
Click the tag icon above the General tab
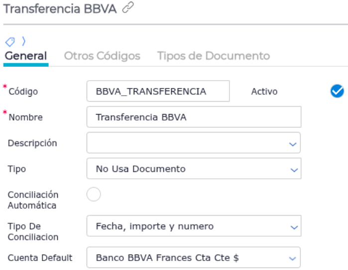tap(10, 41)
